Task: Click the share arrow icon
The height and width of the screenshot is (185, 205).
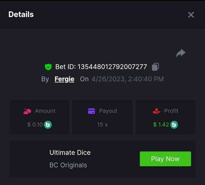Action: [181, 53]
